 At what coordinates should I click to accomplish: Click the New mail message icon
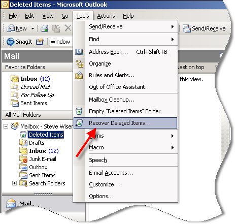tap(11, 28)
